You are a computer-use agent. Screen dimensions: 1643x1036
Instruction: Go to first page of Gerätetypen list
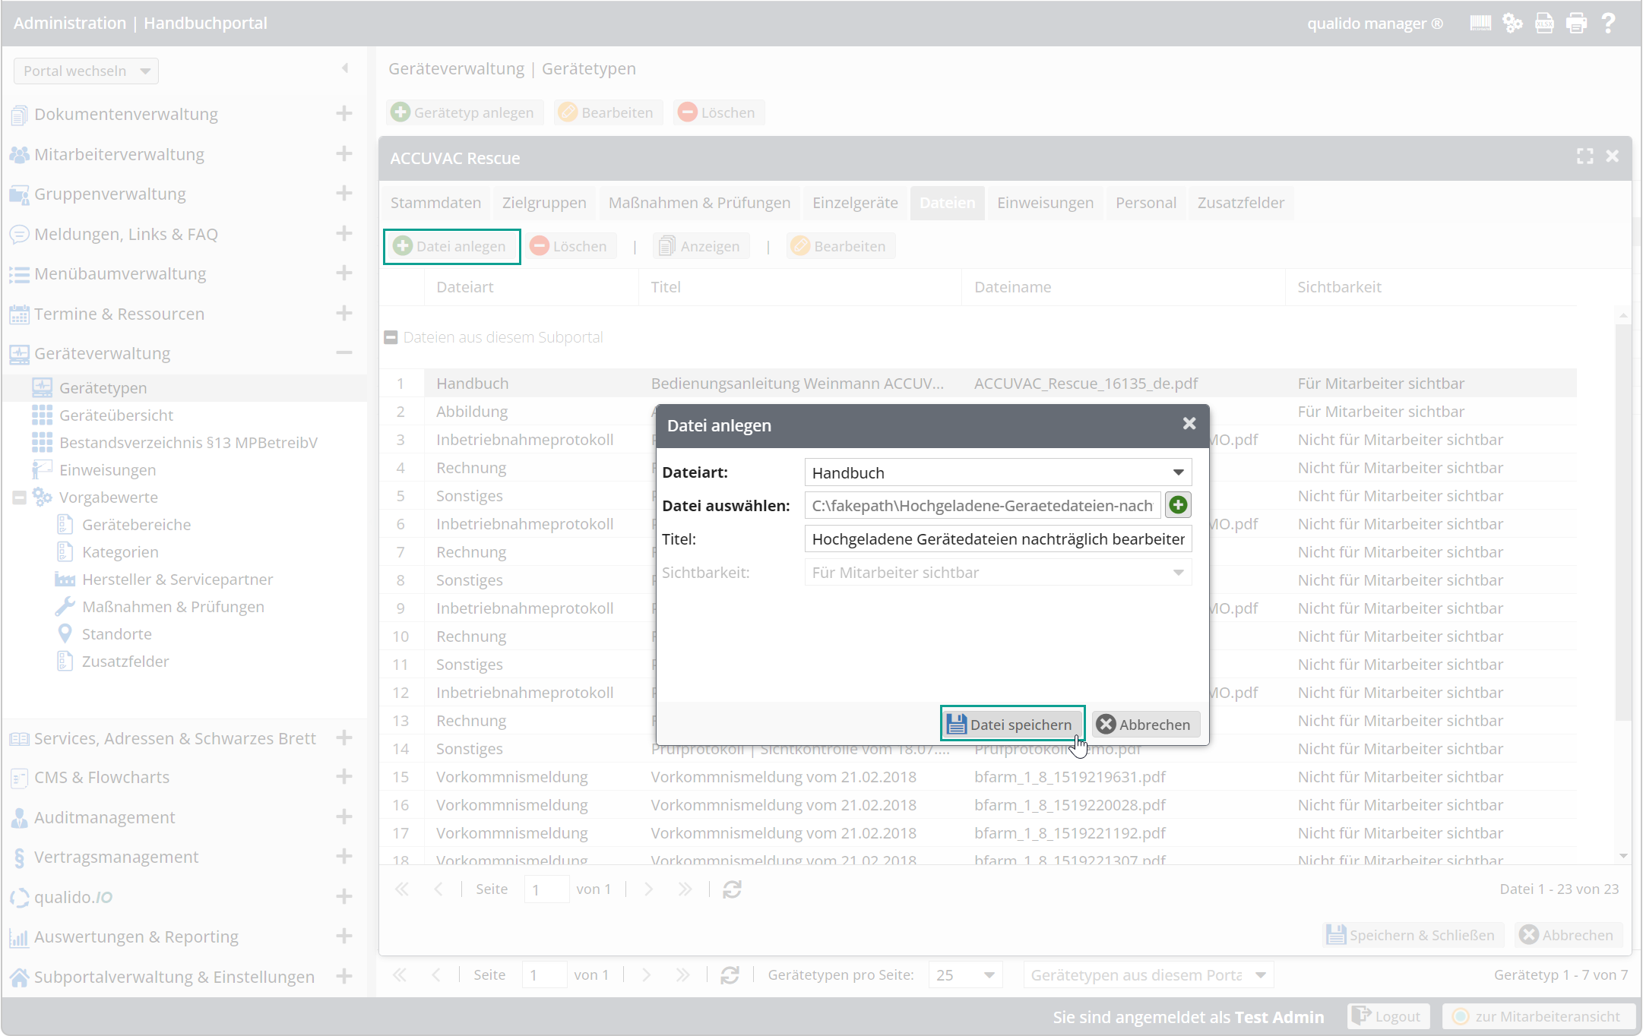click(x=400, y=975)
